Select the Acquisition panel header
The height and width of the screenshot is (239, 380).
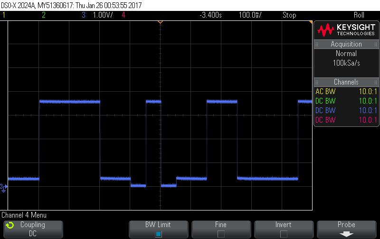point(346,44)
